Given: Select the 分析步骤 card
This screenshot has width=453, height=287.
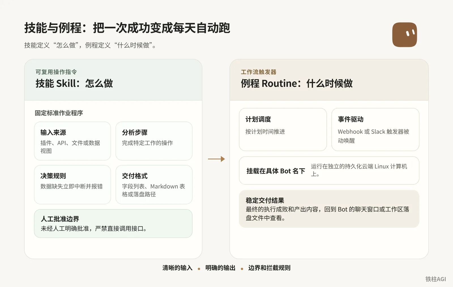Looking at the screenshot, I should pos(154,141).
